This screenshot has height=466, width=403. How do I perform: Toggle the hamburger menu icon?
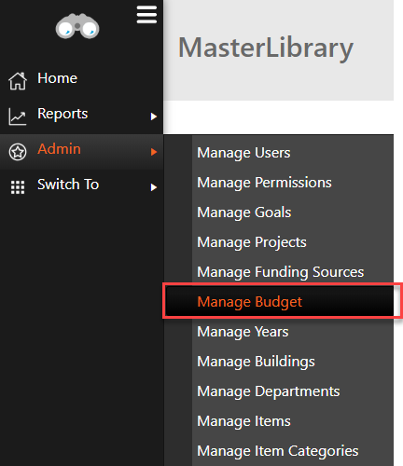146,15
